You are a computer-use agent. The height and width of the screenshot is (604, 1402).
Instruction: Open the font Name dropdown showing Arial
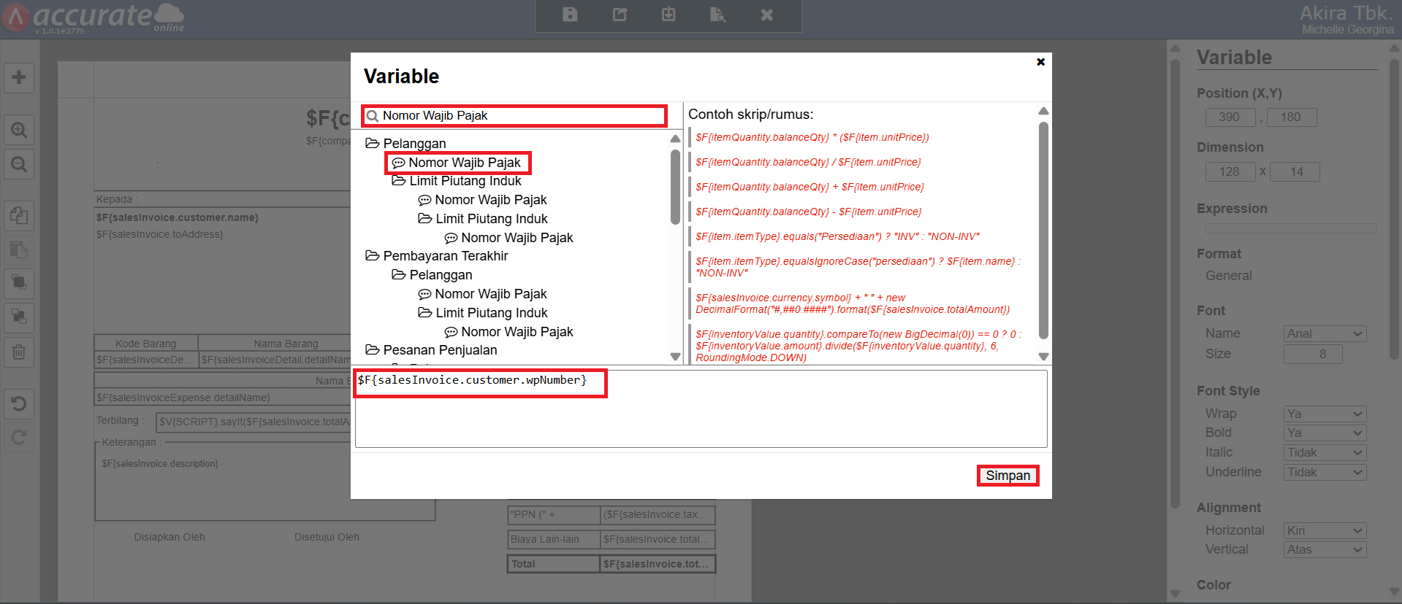click(x=1325, y=333)
